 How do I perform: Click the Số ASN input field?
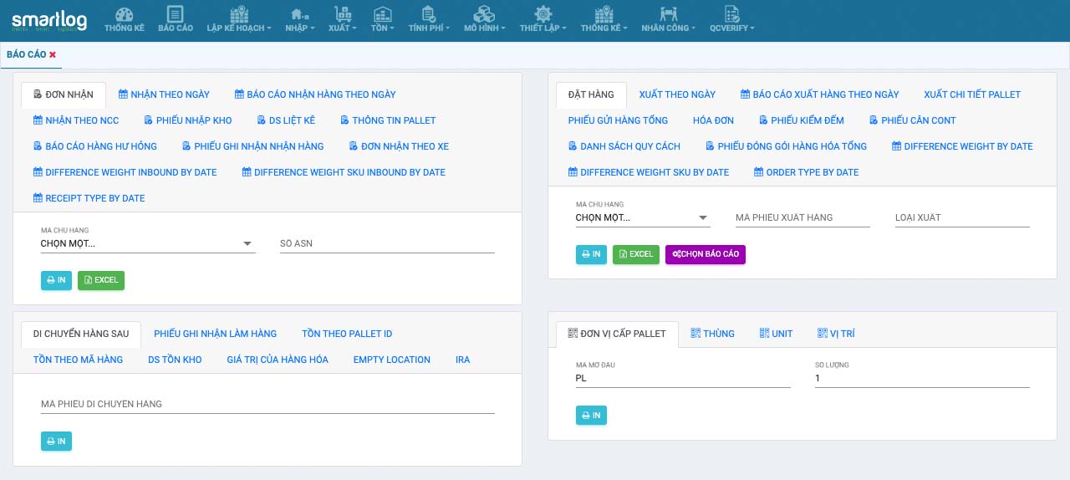click(387, 243)
